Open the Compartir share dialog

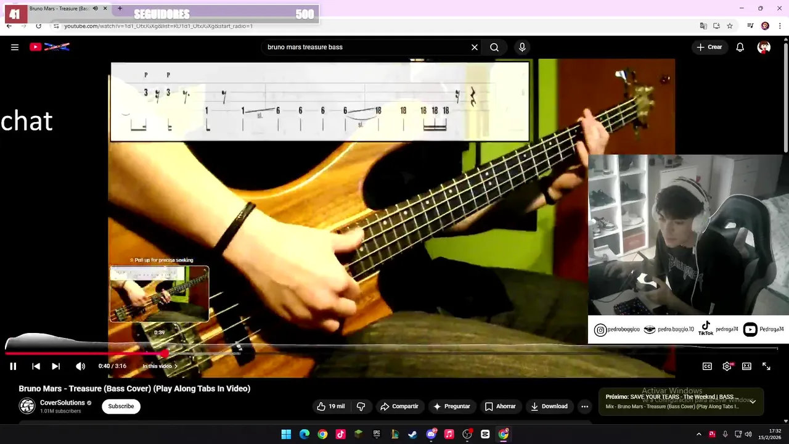point(399,406)
